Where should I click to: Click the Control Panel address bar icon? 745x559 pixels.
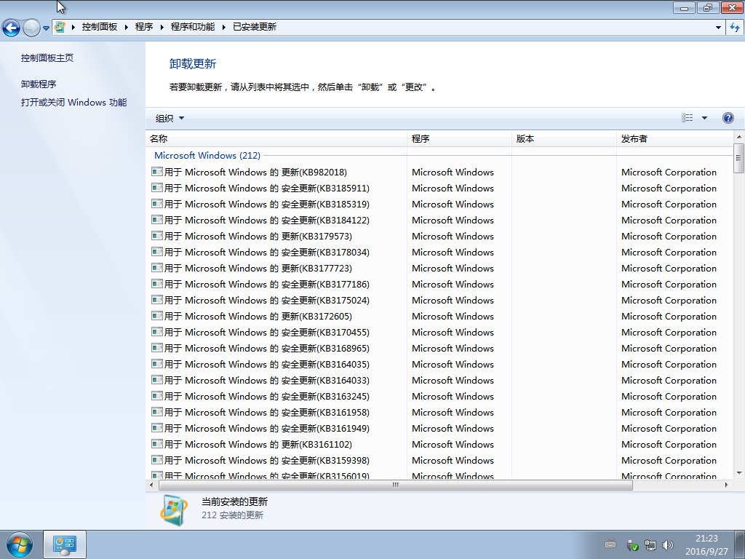(x=60, y=27)
